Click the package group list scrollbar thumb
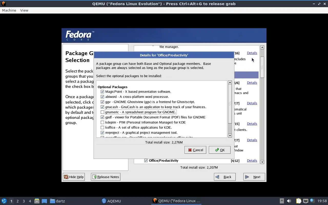This screenshot has width=328, height=205. coord(262,67)
